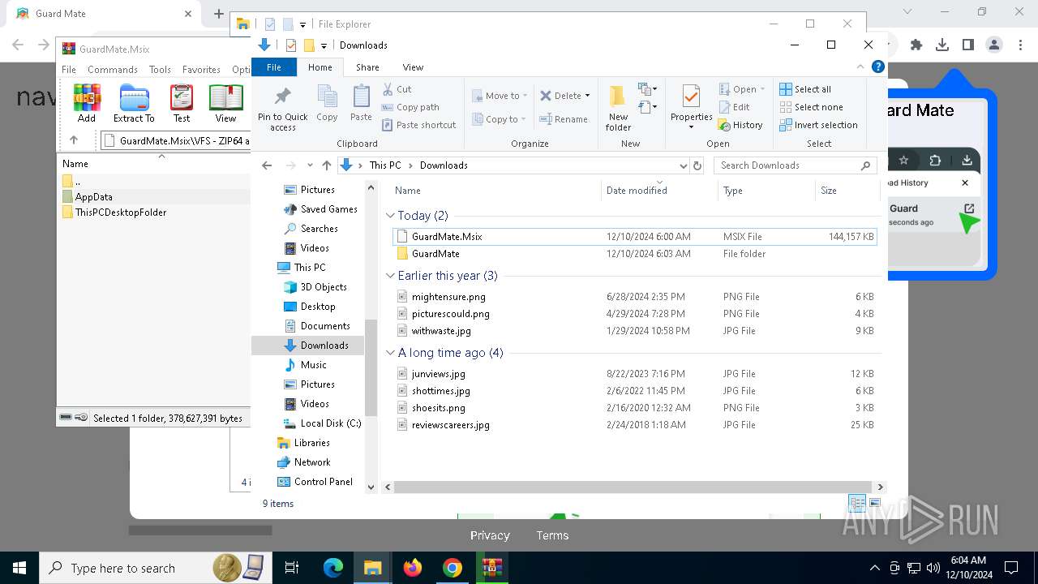
Task: Open WinRAR Tools menu
Action: coord(160,70)
